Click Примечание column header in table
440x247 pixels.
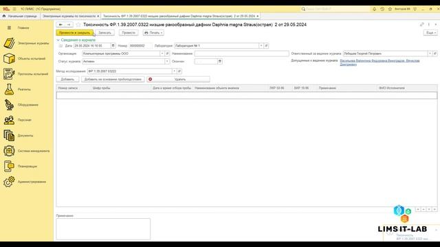(346, 88)
